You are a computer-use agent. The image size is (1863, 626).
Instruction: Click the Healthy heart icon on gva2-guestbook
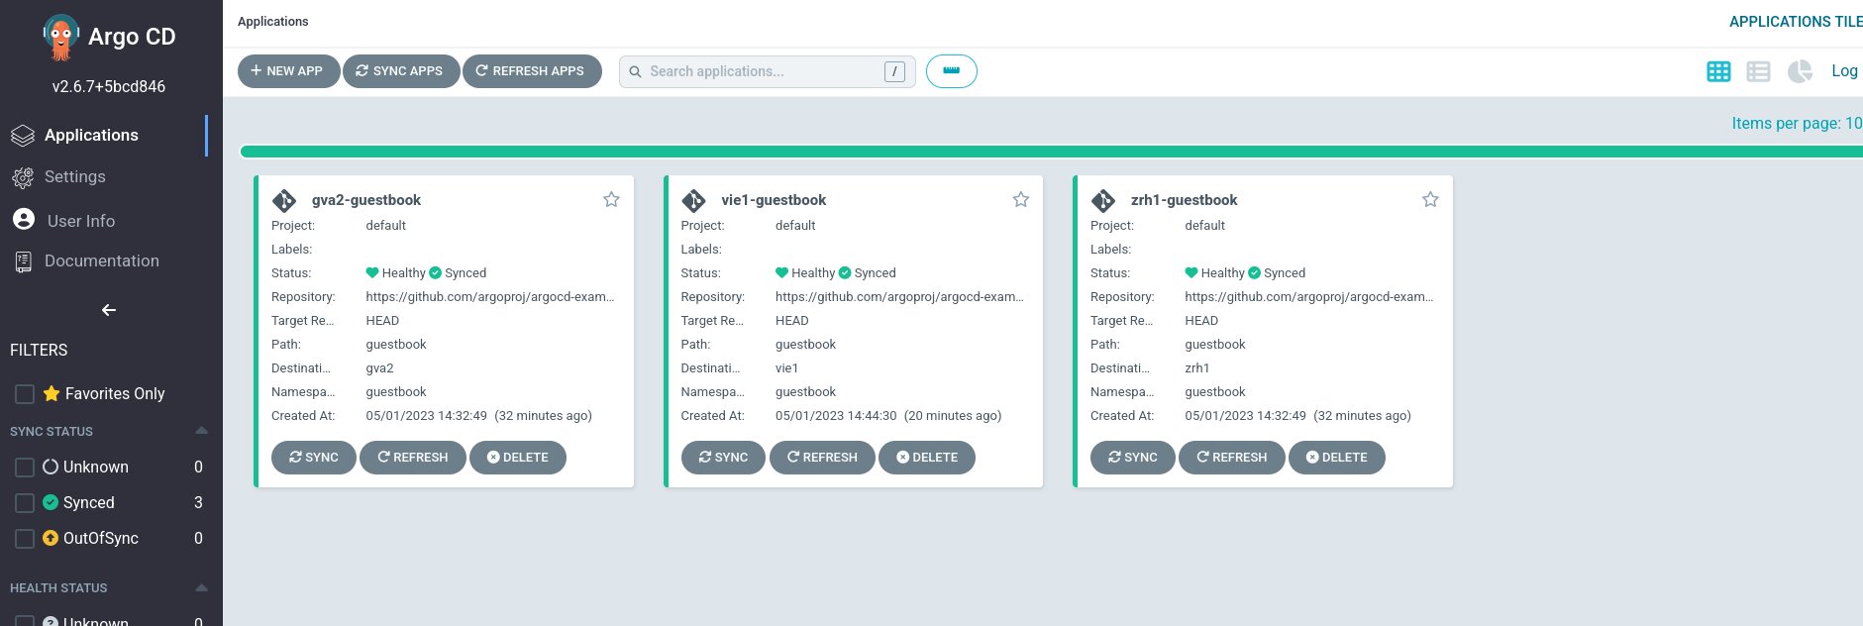(x=372, y=273)
